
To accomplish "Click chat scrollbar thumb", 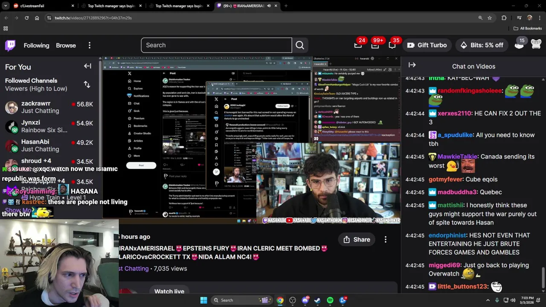I will [x=543, y=277].
